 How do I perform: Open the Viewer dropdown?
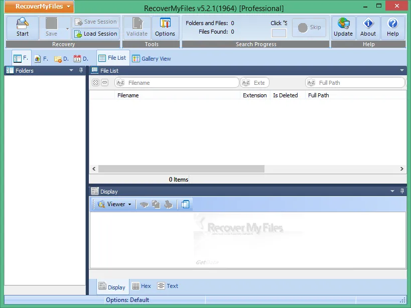click(115, 204)
